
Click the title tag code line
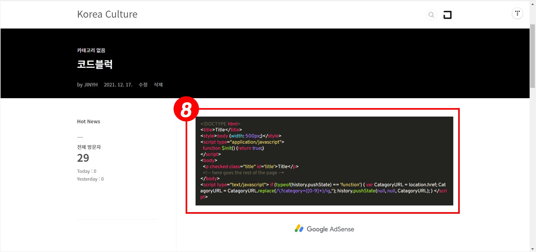pos(221,130)
